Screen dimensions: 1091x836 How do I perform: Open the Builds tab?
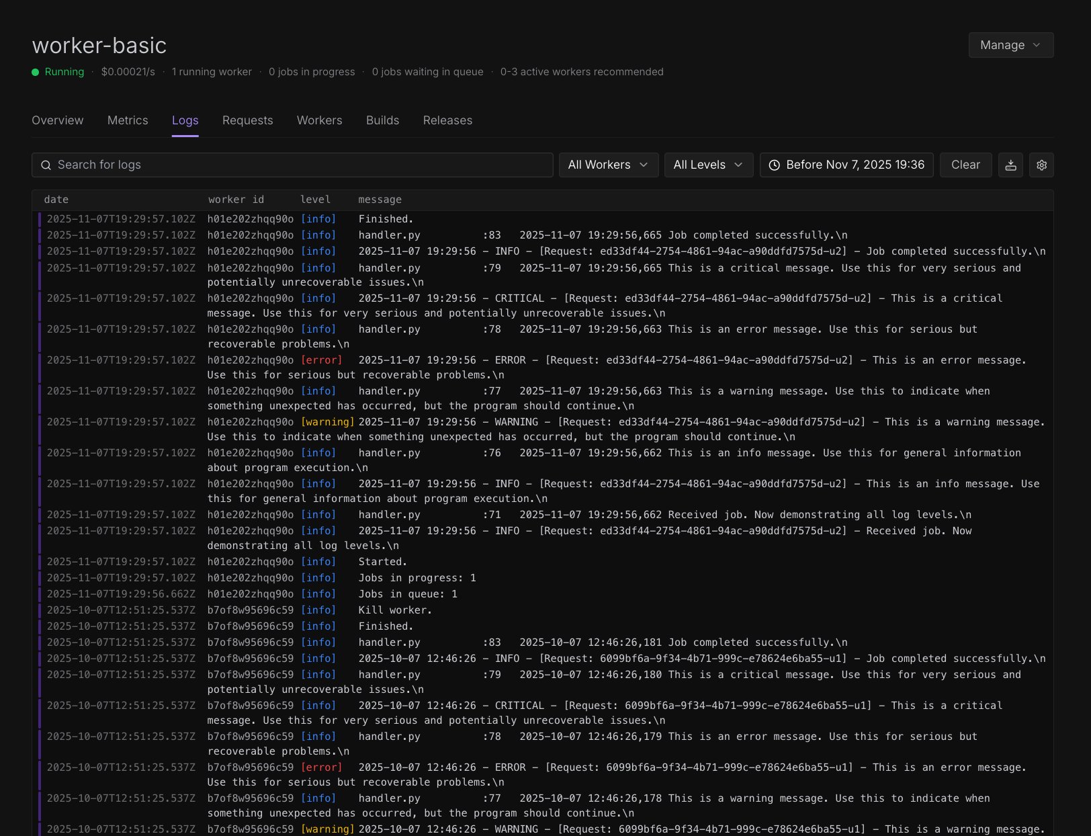pyautogui.click(x=383, y=120)
